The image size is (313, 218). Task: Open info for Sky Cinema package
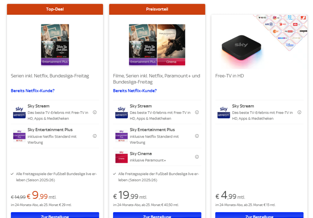coord(197,157)
